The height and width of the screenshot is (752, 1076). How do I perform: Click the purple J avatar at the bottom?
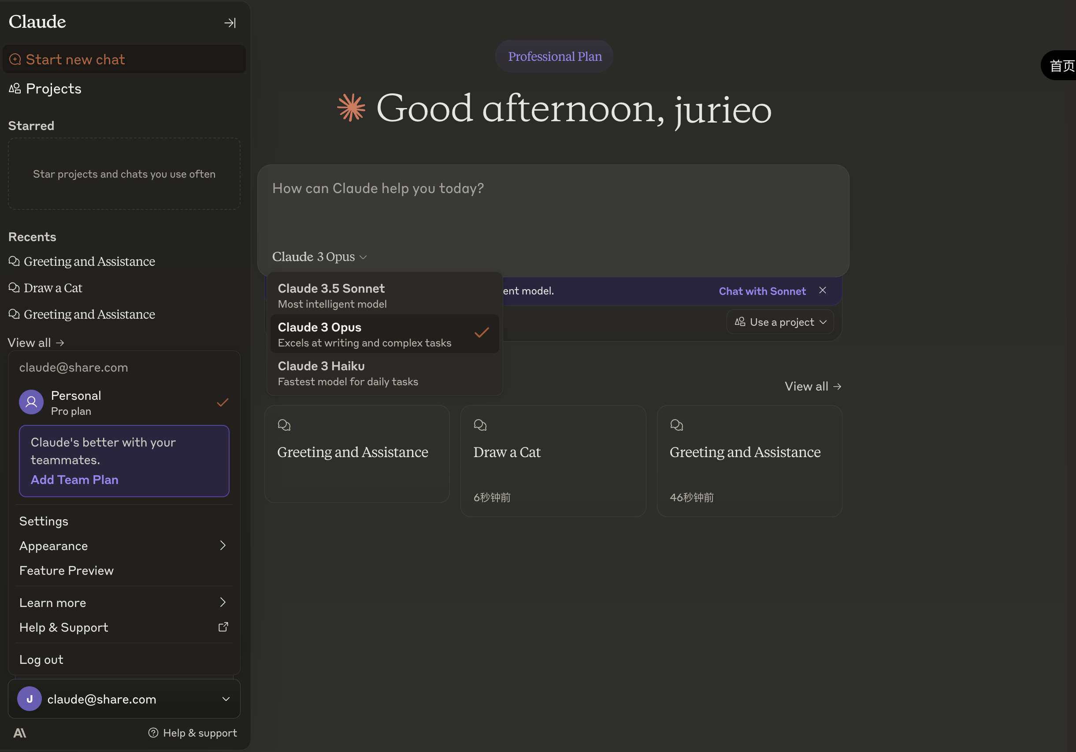[30, 699]
